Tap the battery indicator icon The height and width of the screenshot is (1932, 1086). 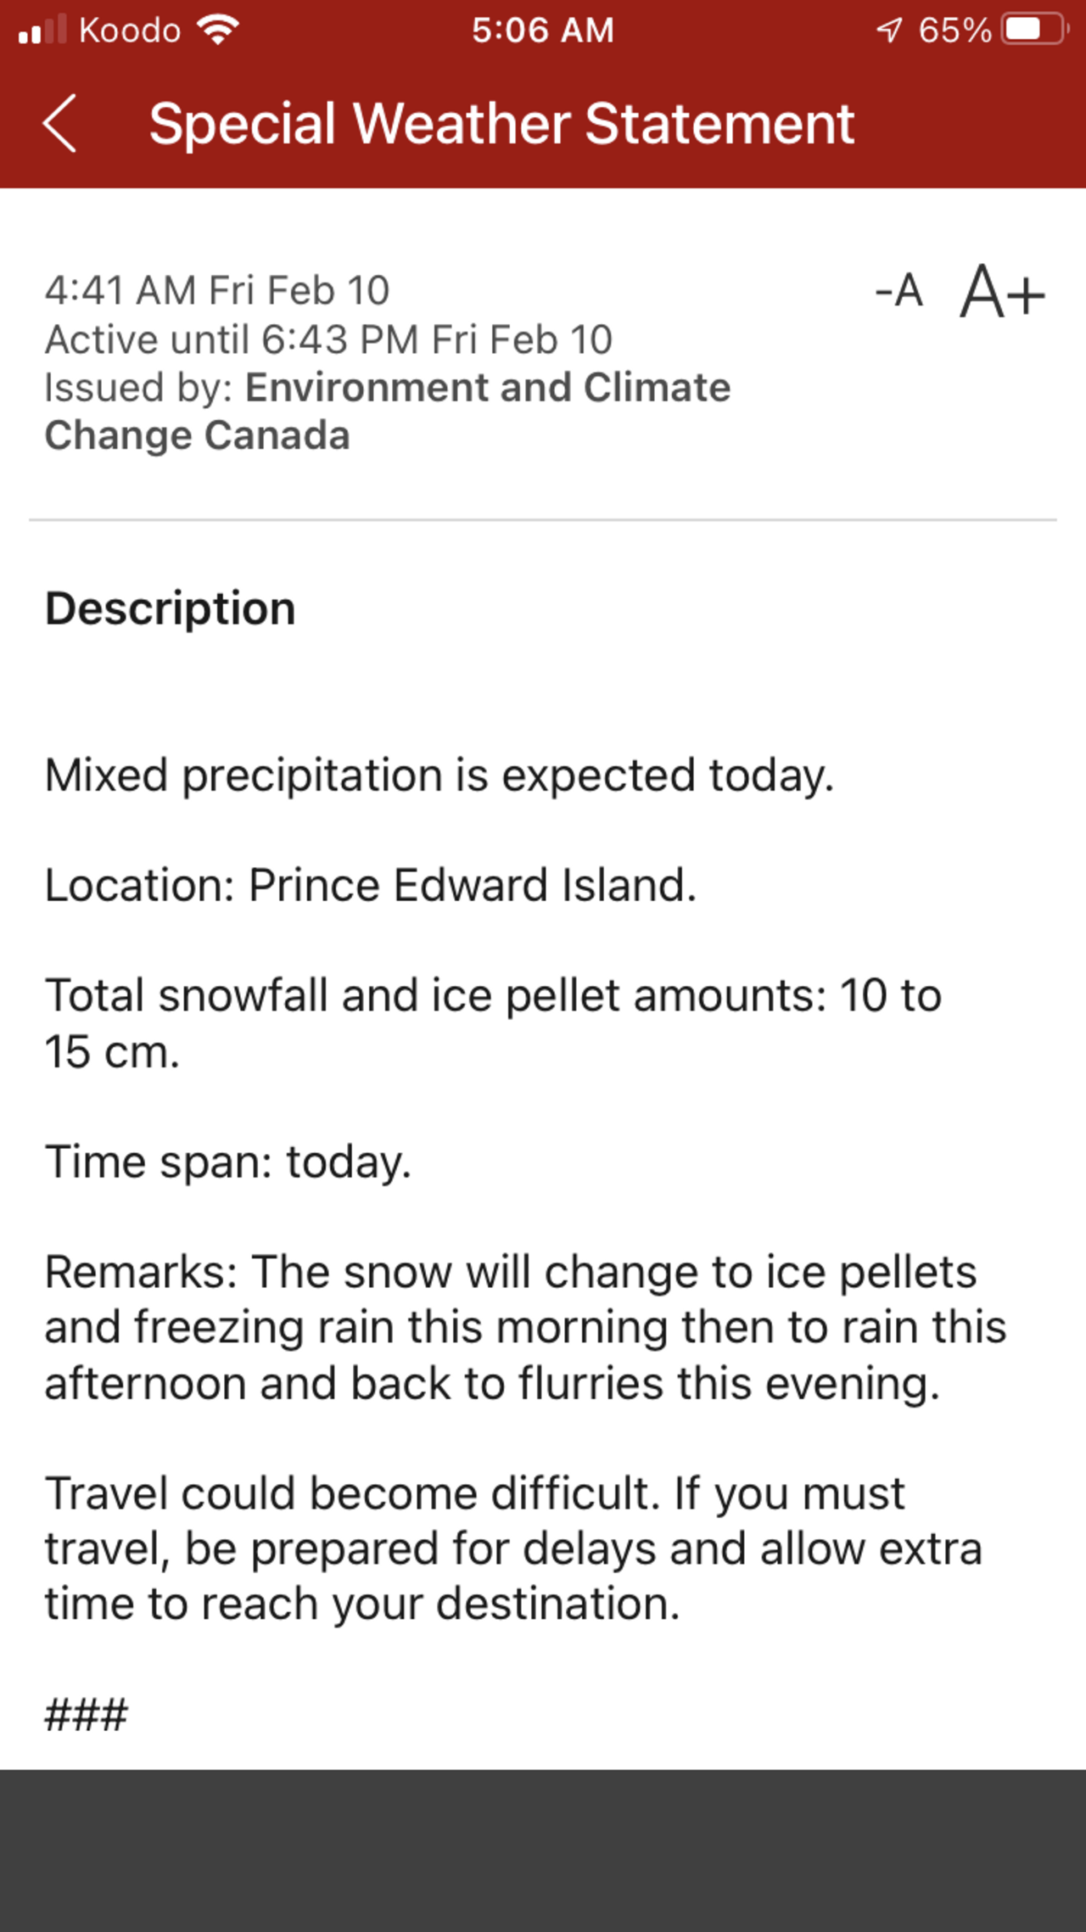click(1034, 31)
